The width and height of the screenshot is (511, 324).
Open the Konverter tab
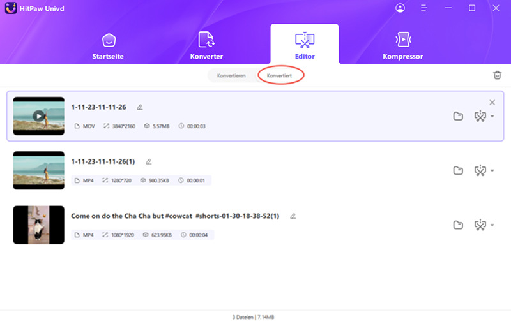tap(206, 45)
